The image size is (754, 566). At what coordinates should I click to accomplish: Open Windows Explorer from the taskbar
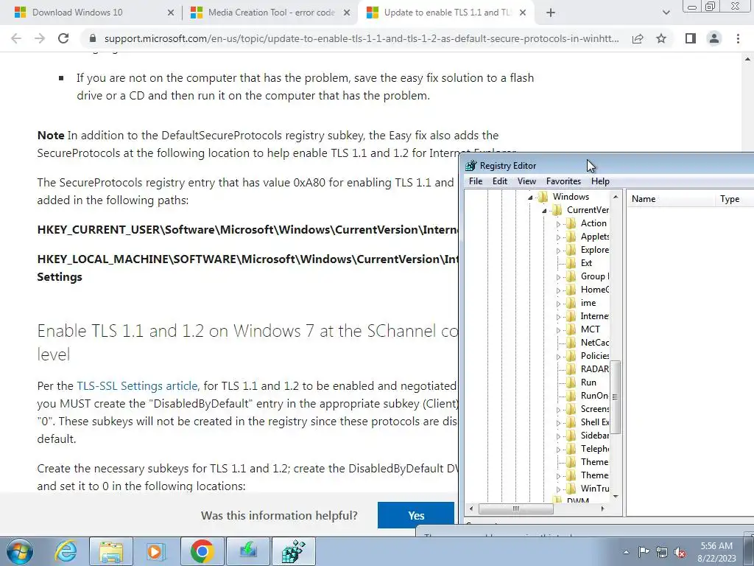[x=111, y=551]
